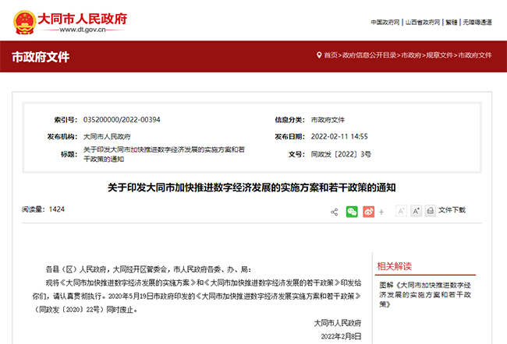This screenshot has width=507, height=344.
Task: Click the plus more-sharing icon
Action: pyautogui.click(x=381, y=212)
